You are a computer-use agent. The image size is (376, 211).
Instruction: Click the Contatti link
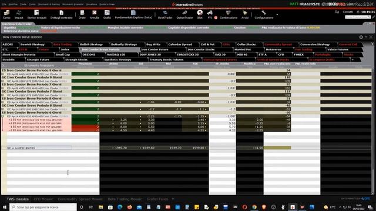[x=348, y=12]
